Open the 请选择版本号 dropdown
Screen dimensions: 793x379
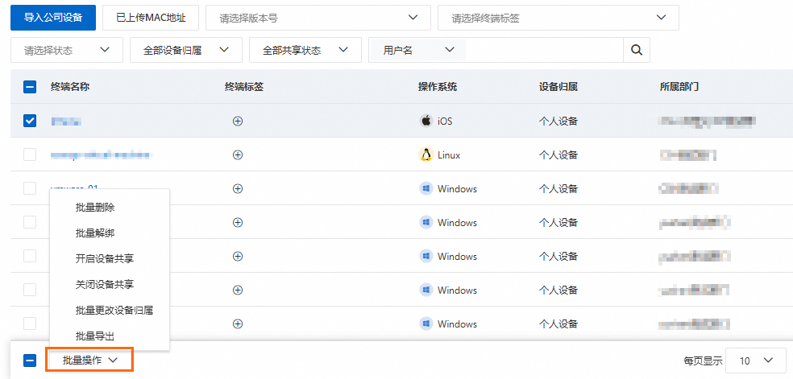(318, 19)
